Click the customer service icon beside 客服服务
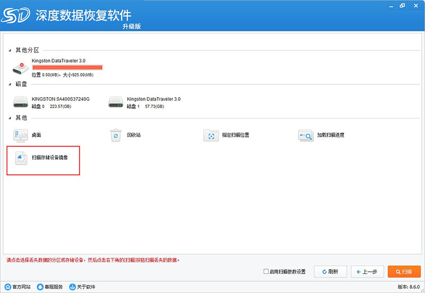This screenshot has width=425, height=293. (x=40, y=287)
